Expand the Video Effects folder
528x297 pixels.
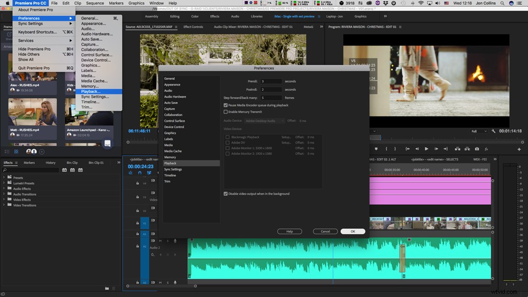click(x=4, y=200)
